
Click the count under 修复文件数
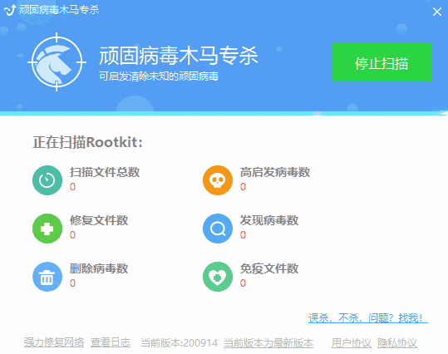72,235
